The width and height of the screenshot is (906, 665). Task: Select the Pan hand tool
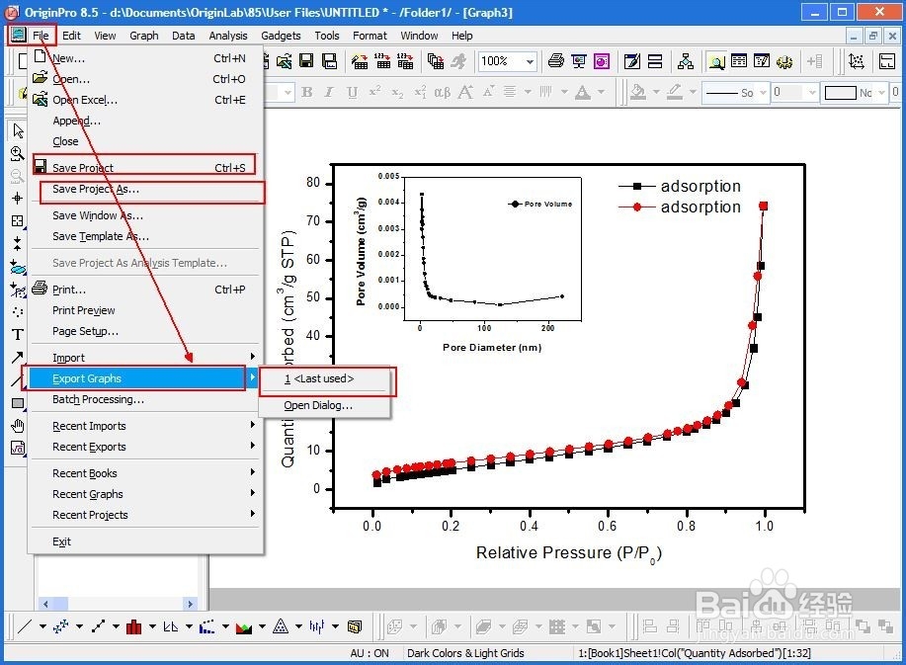18,425
